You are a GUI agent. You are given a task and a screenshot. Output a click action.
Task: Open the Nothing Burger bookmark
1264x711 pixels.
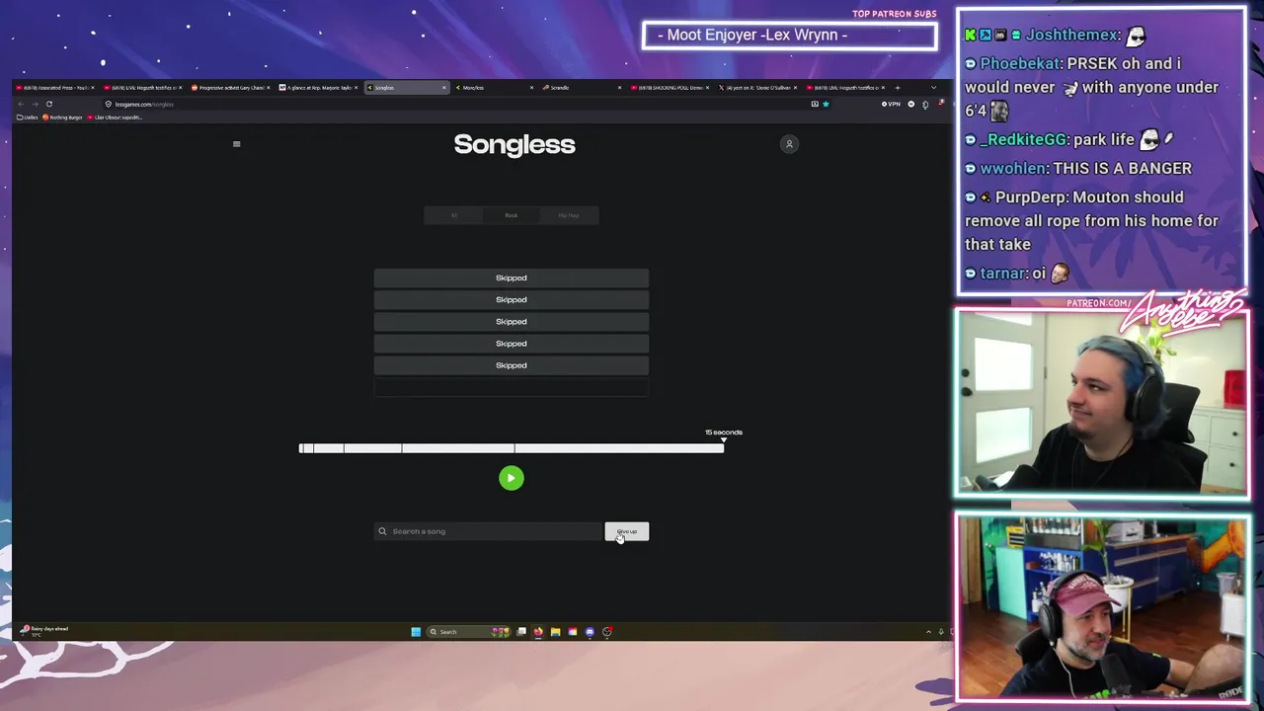point(64,118)
